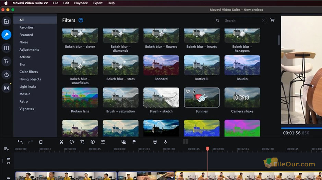This screenshot has width=322, height=180.
Task: Click the Undo arrow in the toolbar
Action: coord(20,142)
